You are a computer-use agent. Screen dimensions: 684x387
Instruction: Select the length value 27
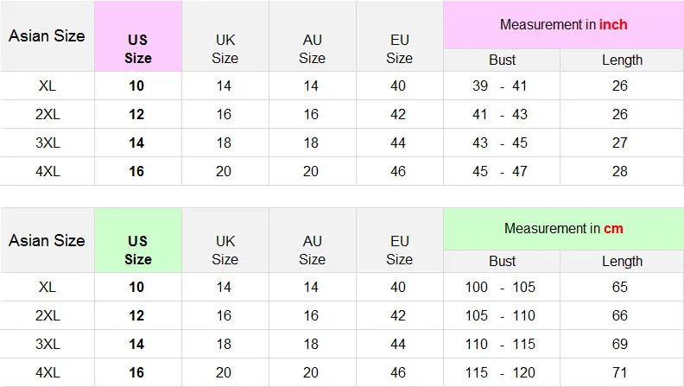point(620,143)
